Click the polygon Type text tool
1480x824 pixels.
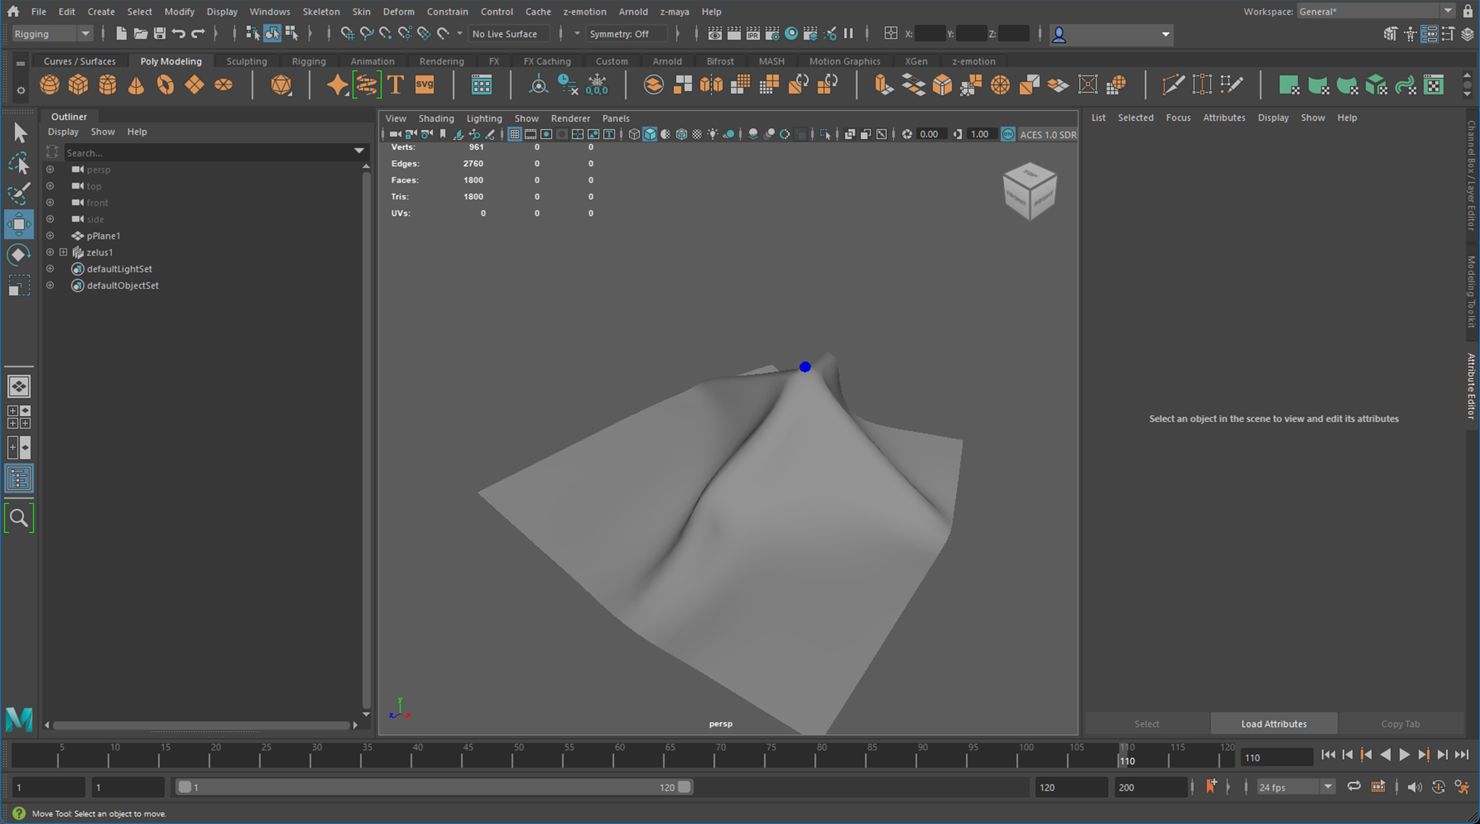pos(395,85)
